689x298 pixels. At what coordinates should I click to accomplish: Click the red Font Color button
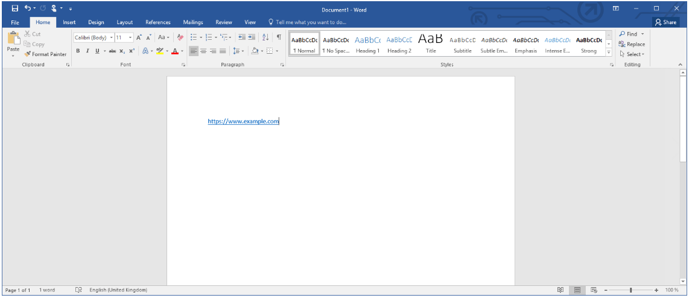pos(175,51)
